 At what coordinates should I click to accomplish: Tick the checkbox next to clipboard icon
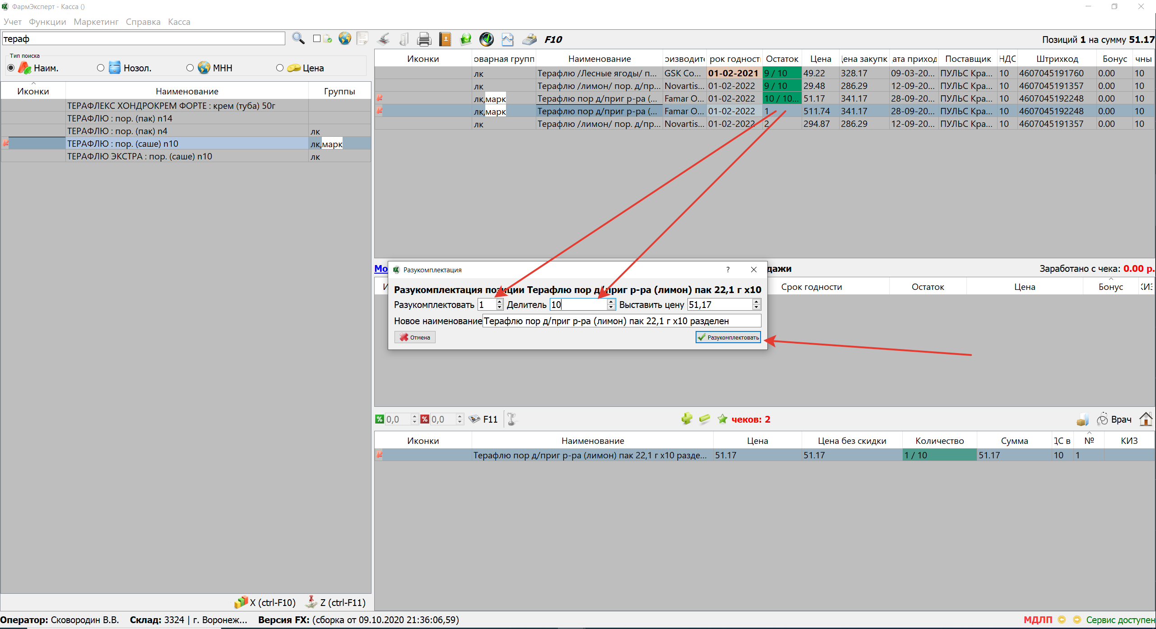pos(317,39)
